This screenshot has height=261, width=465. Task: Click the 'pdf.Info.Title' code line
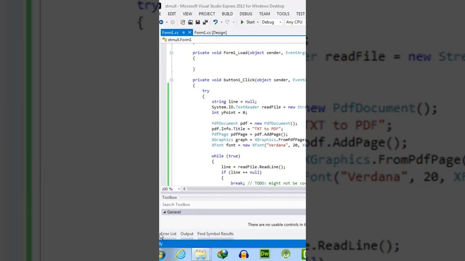pos(247,129)
